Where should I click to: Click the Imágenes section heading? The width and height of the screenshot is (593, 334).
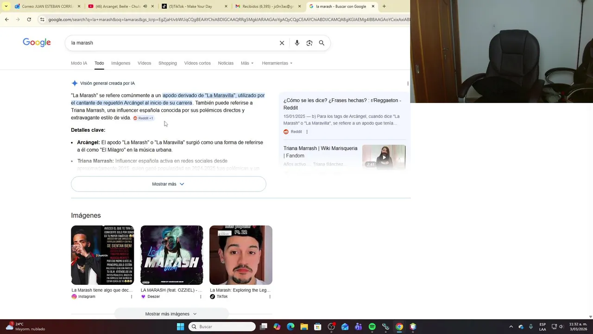(86, 215)
